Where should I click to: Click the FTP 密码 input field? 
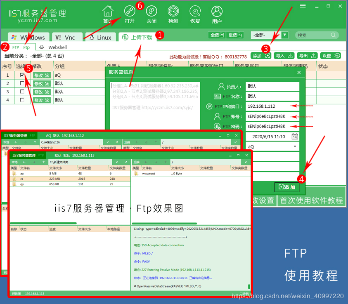(x=272, y=126)
